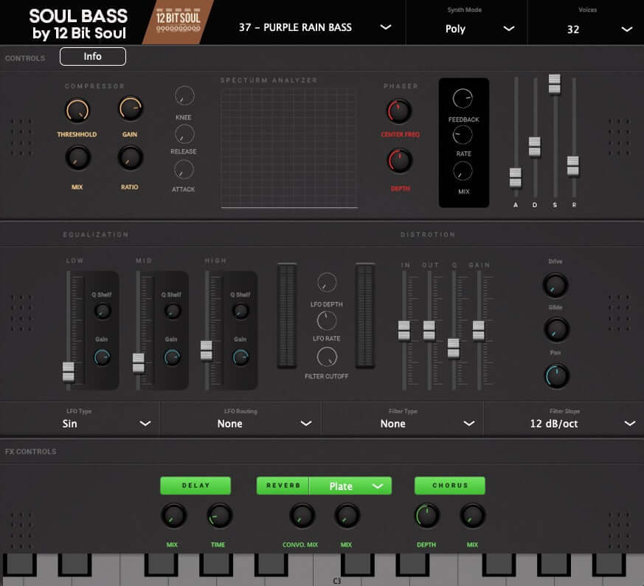
Task: Click the Low EQ band fader handle
Action: point(68,372)
